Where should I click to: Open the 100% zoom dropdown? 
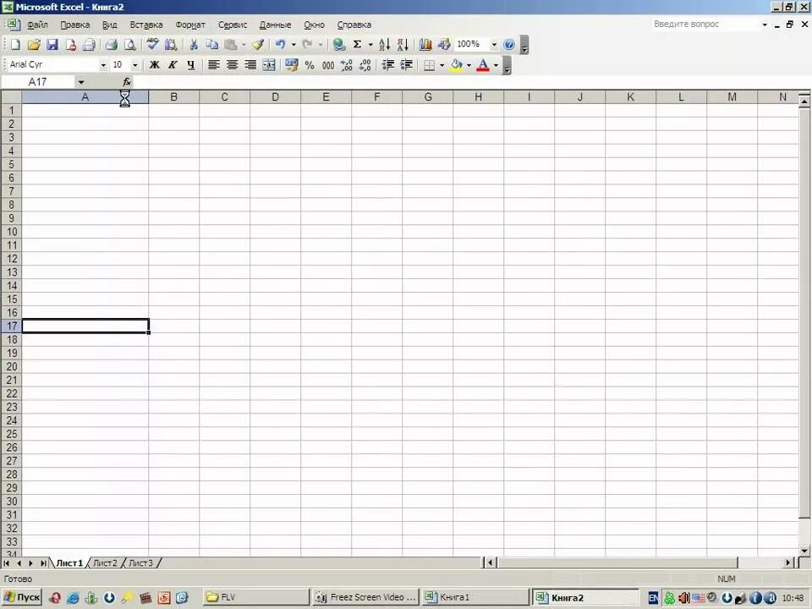tap(493, 45)
